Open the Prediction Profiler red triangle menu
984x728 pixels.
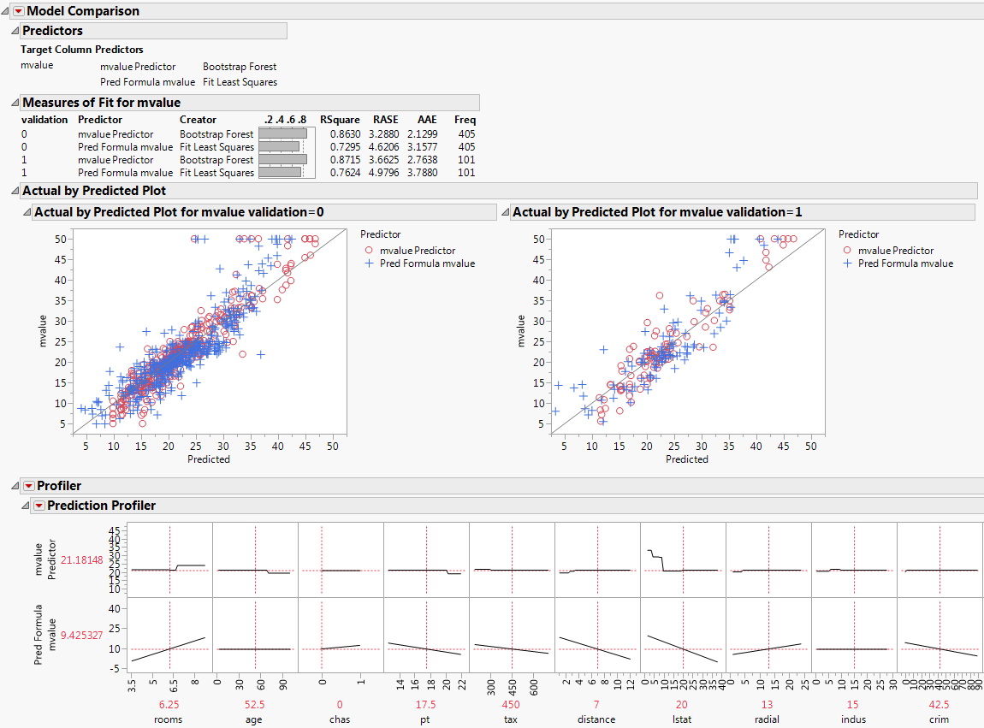[39, 505]
